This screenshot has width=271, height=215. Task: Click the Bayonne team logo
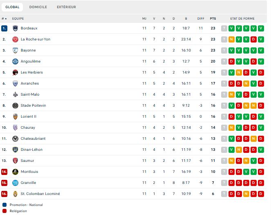[x=15, y=50]
